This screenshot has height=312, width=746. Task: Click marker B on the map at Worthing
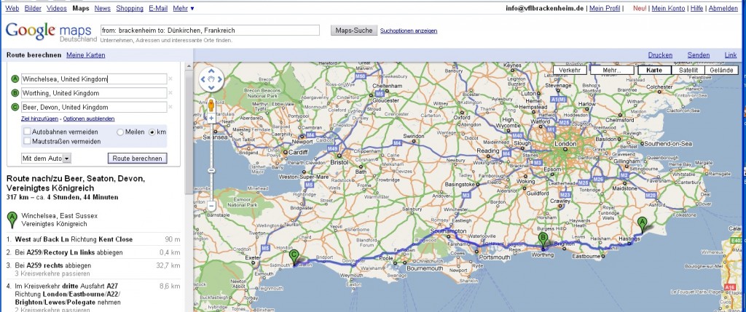543,241
